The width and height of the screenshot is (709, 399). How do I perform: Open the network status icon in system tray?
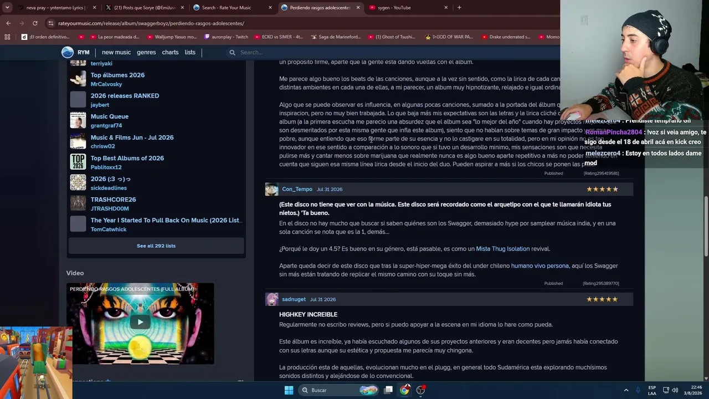[666, 390]
